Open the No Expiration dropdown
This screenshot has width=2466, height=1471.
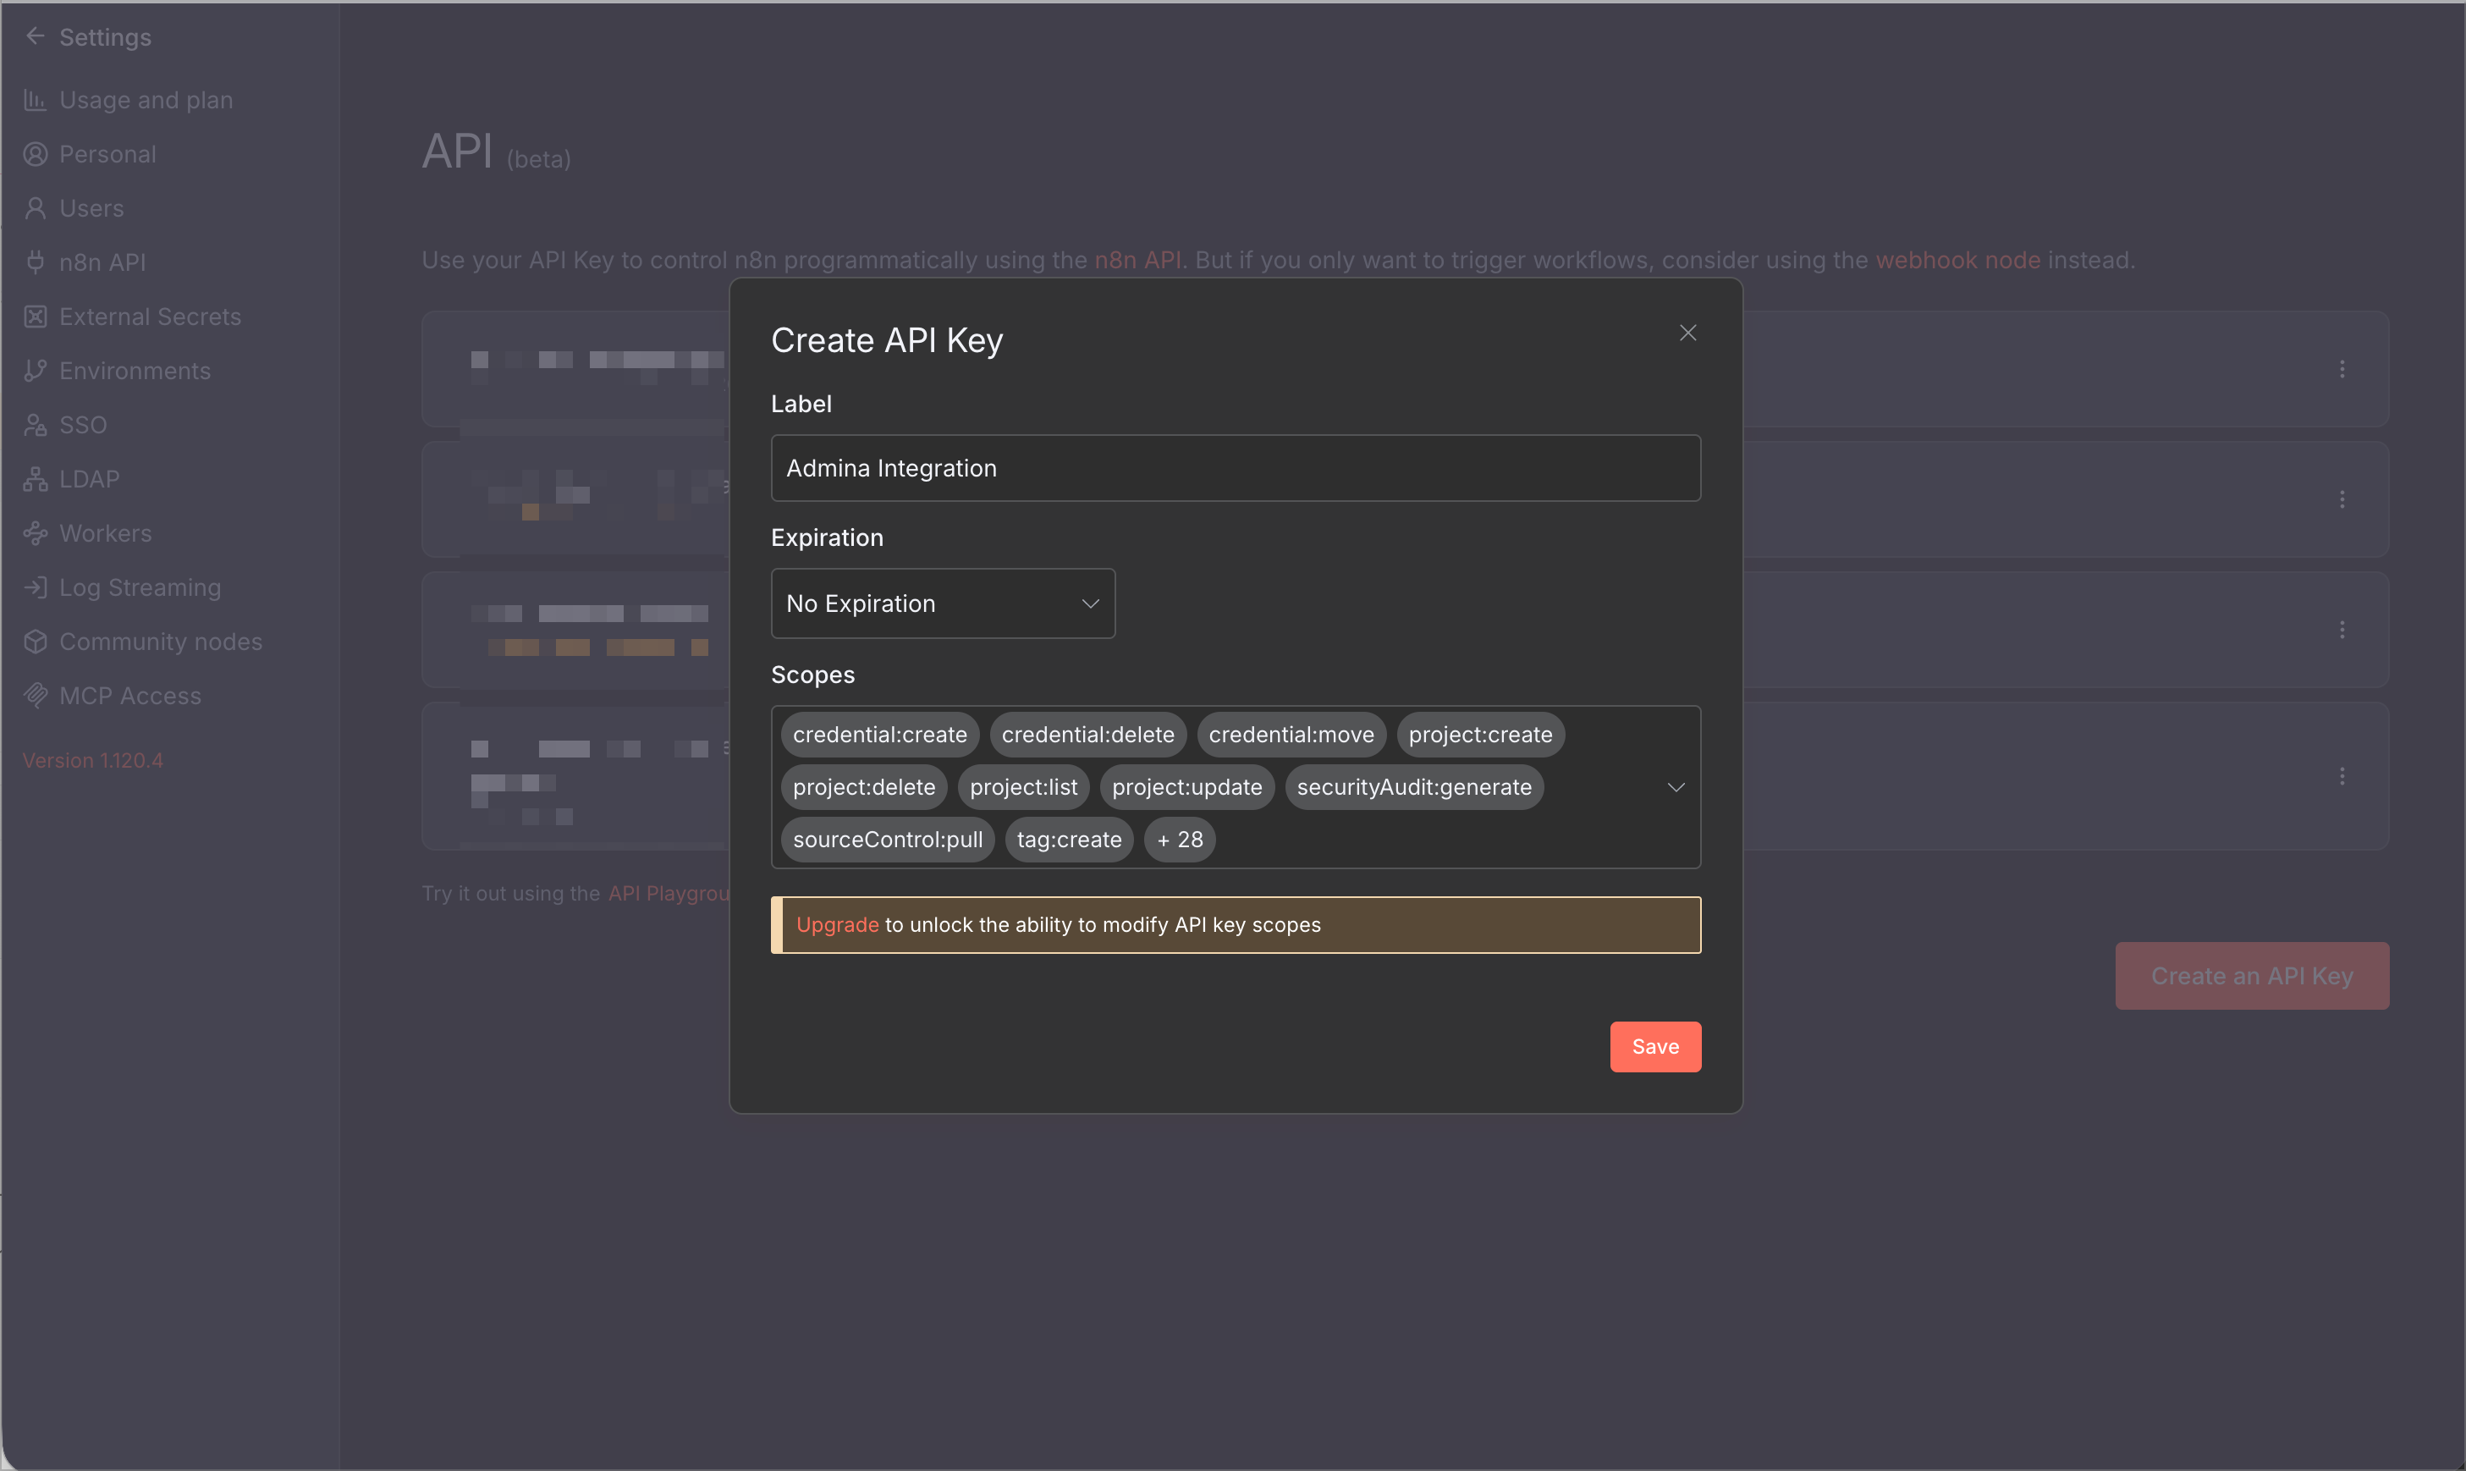[943, 603]
